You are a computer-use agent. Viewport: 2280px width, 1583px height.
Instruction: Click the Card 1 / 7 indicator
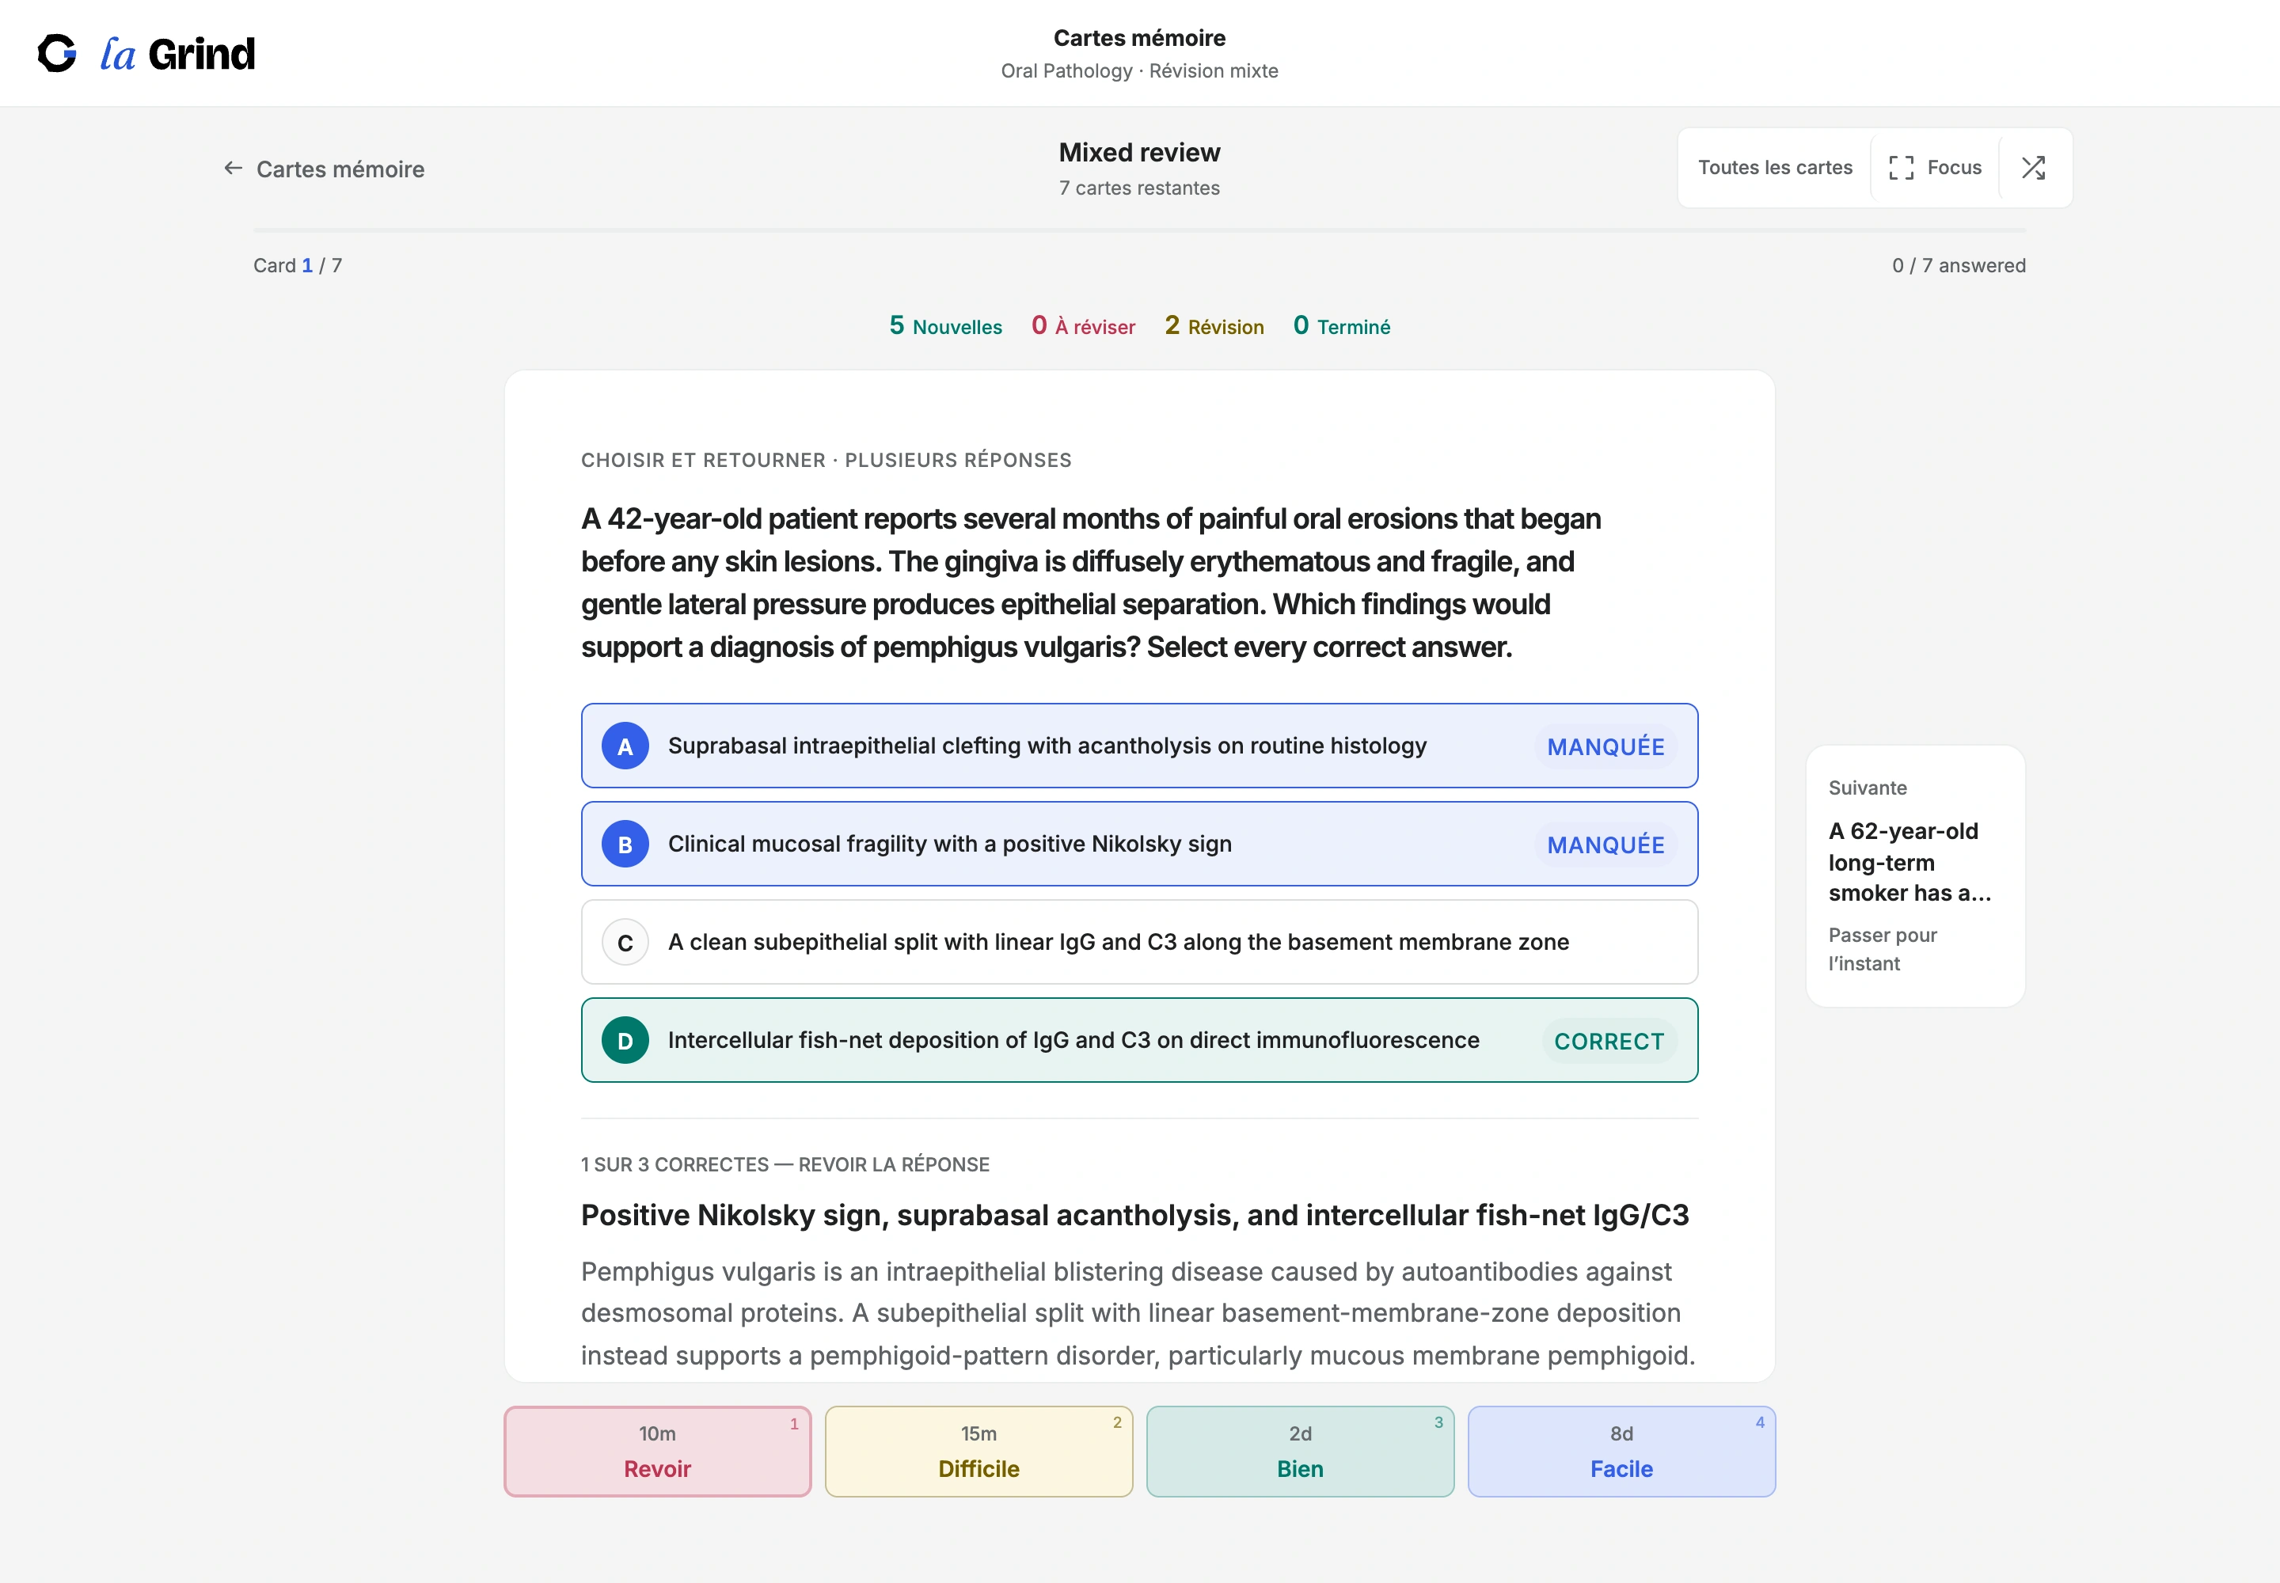tap(298, 266)
